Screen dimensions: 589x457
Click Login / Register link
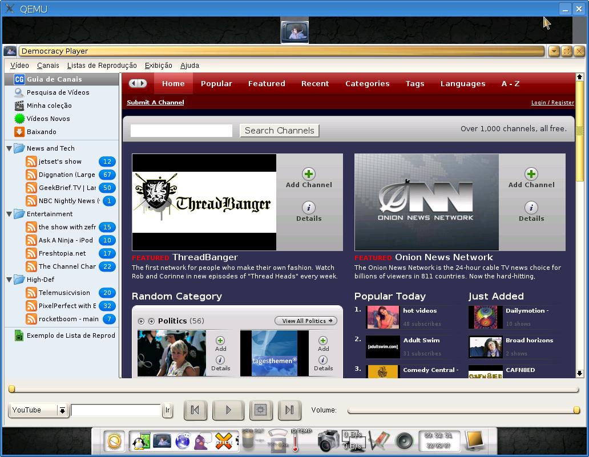[x=552, y=103]
